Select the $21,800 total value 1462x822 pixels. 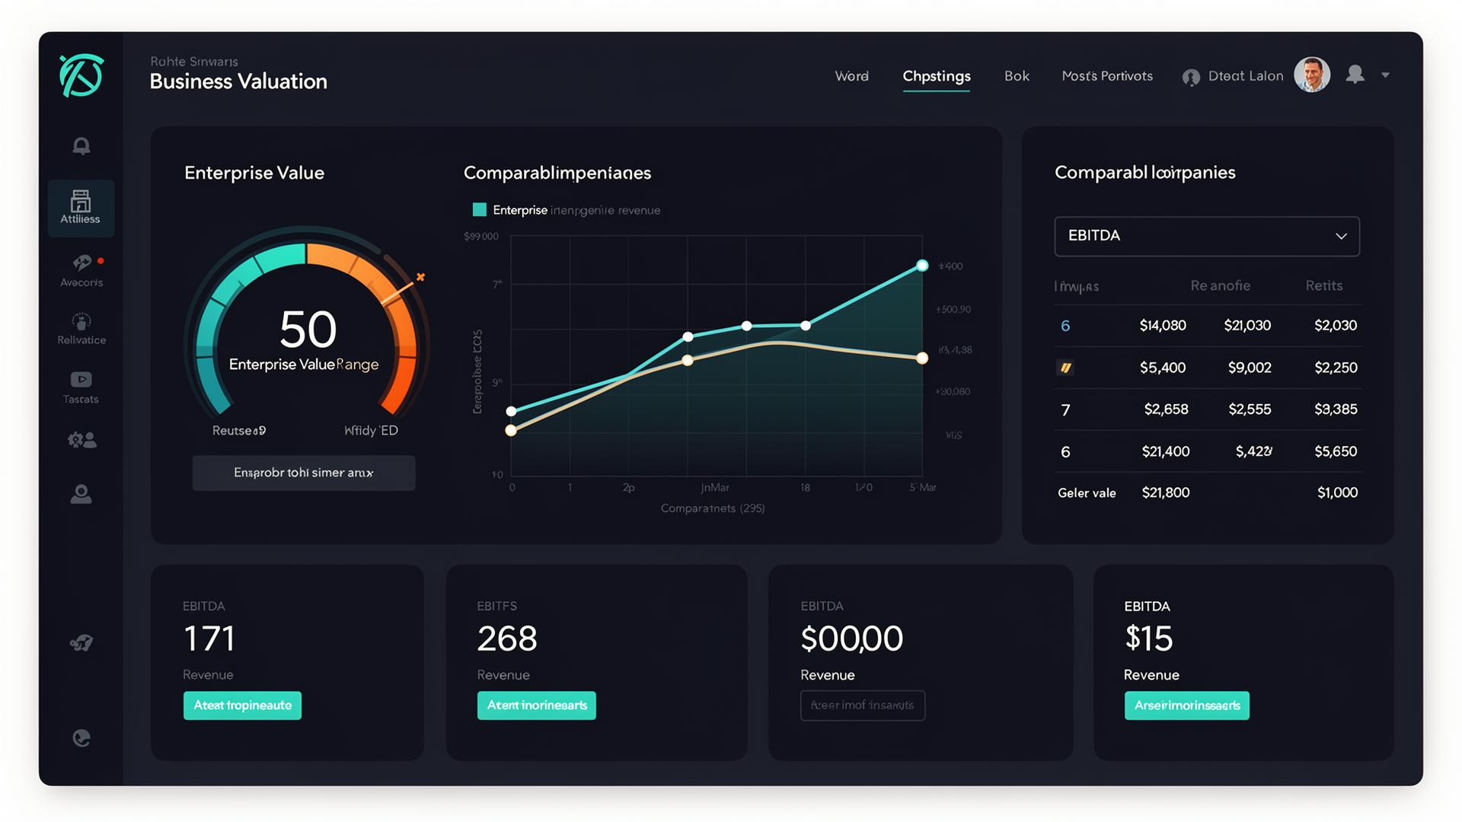click(x=1166, y=492)
